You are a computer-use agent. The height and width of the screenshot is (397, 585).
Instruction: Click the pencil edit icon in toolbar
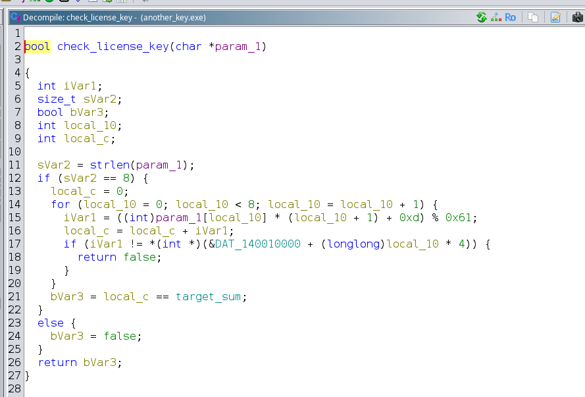point(555,17)
